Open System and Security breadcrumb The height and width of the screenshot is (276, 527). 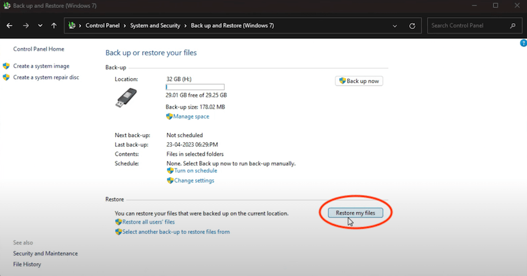(155, 26)
